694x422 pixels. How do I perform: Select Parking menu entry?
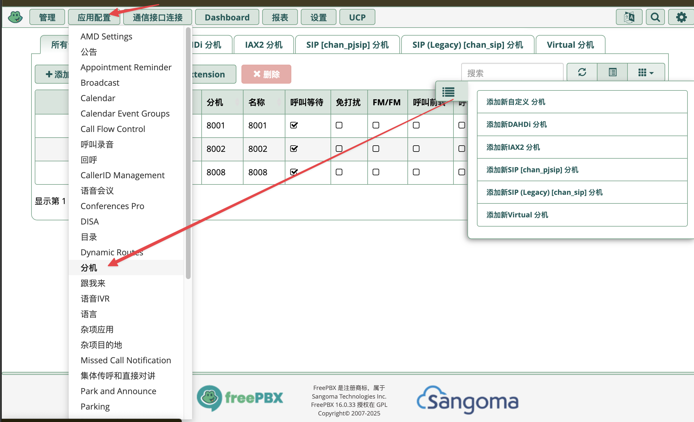click(x=126, y=406)
